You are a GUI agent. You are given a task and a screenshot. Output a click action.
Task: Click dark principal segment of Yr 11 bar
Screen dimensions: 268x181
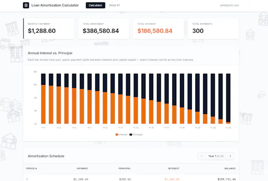(x=120, y=84)
